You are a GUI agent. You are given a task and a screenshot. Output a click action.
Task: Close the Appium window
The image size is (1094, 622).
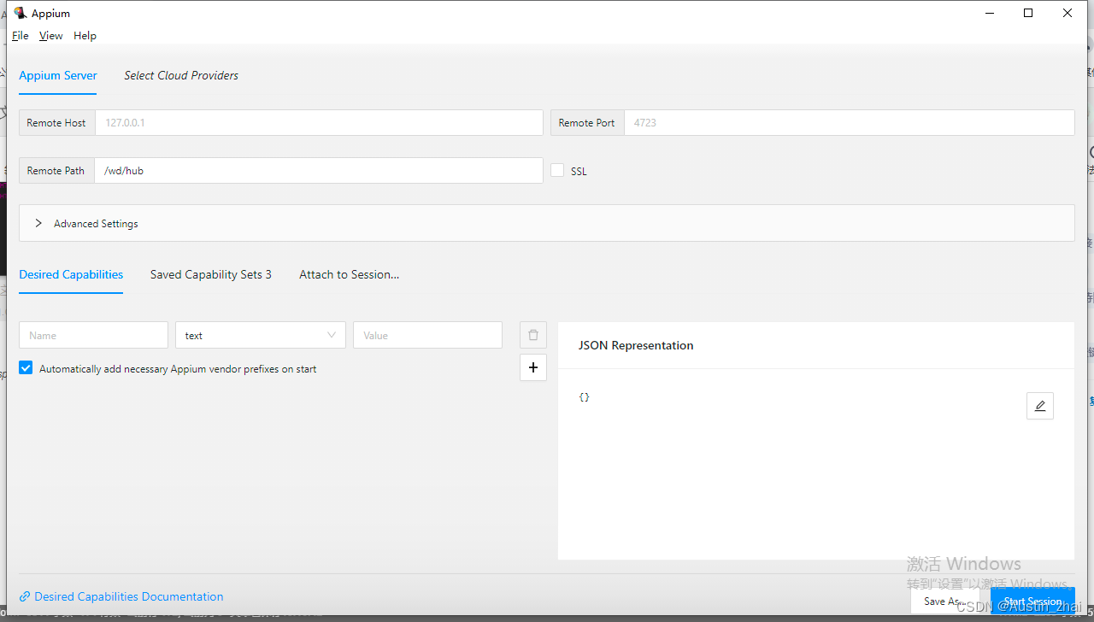coord(1068,13)
